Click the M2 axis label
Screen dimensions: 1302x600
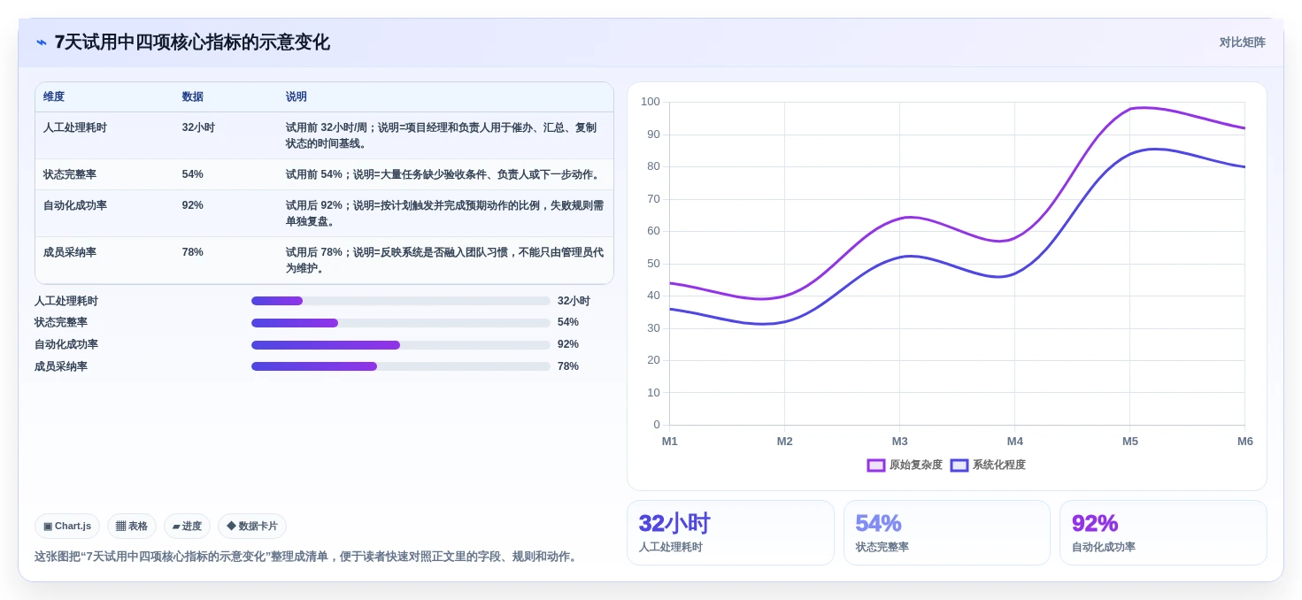tap(785, 442)
